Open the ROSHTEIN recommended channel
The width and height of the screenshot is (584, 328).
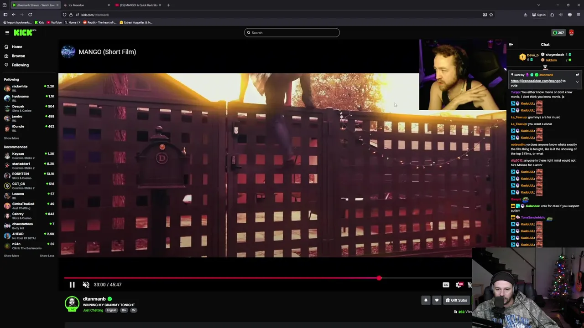click(29, 175)
